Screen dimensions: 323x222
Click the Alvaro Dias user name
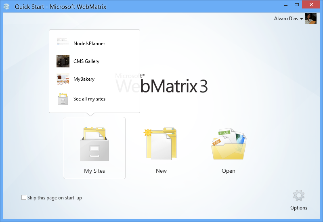pyautogui.click(x=286, y=19)
